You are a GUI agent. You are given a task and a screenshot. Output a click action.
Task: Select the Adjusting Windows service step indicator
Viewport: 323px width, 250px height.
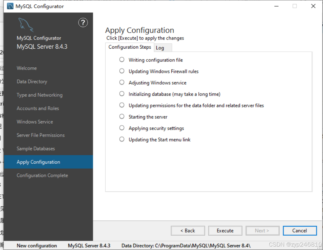click(122, 82)
